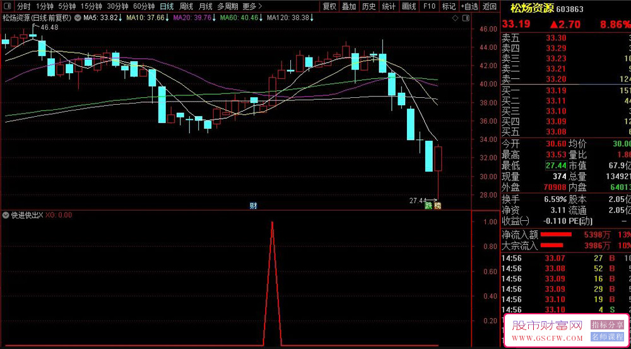Image resolution: width=631 pixels, height=349 pixels.
Task: Click the MA20: 39.76 indicator label
Action: click(x=194, y=18)
